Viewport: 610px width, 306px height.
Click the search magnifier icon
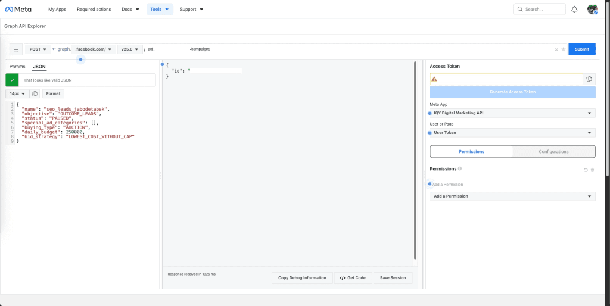[520, 10]
